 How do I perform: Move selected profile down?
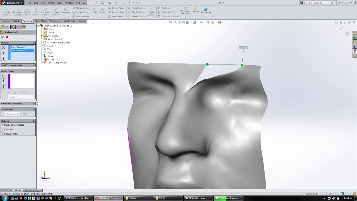4,58
